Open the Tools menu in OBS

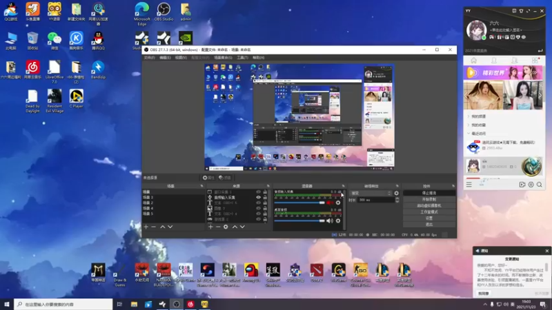point(242,58)
